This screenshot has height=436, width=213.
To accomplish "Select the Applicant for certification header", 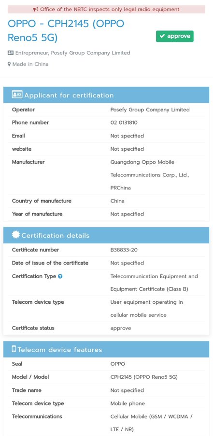I will [x=106, y=95].
